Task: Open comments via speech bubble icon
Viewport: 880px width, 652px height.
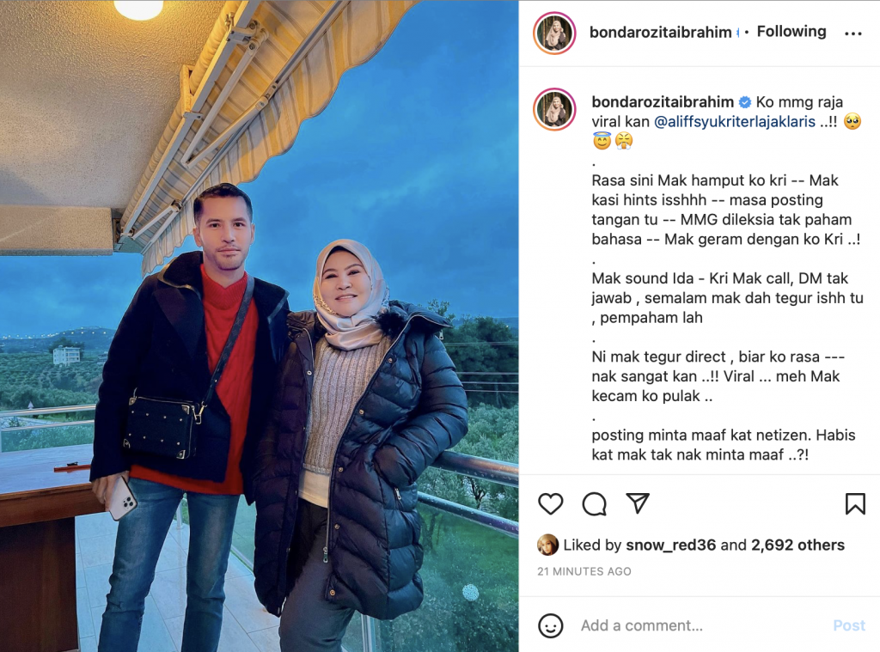Action: coord(595,503)
